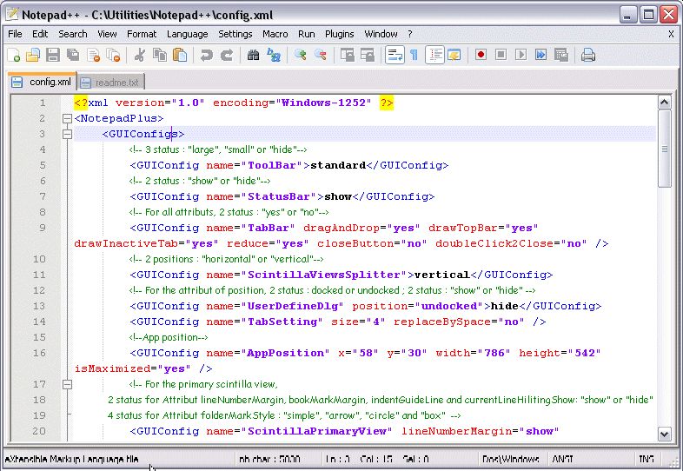Paste using the clipboard icon
The image size is (683, 471).
pyautogui.click(x=180, y=56)
